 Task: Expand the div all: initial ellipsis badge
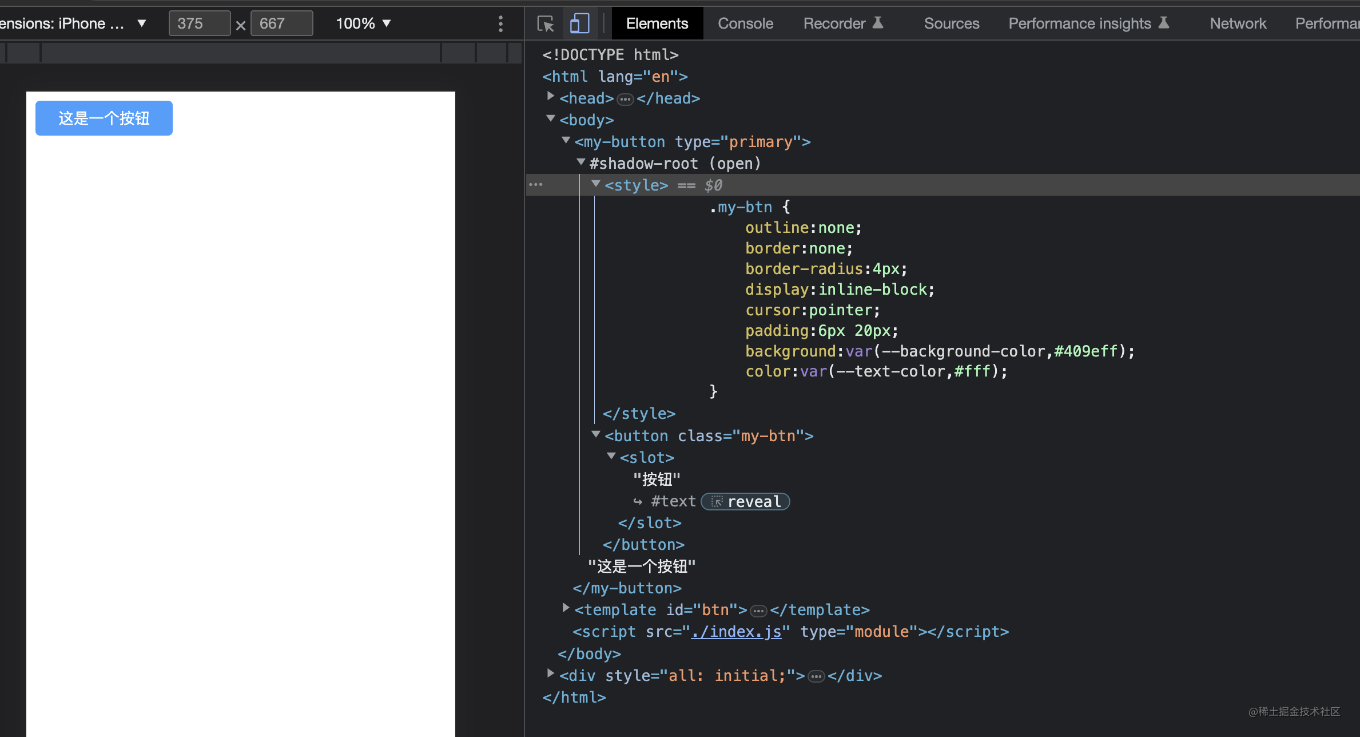pos(816,677)
